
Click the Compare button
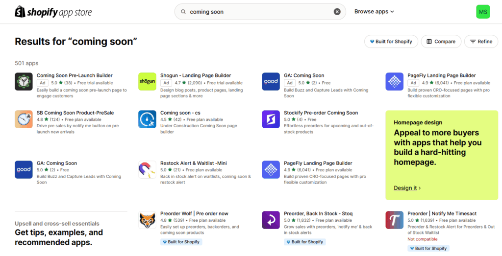point(441,42)
